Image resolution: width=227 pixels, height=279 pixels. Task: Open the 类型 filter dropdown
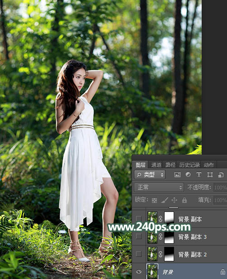click(x=150, y=174)
